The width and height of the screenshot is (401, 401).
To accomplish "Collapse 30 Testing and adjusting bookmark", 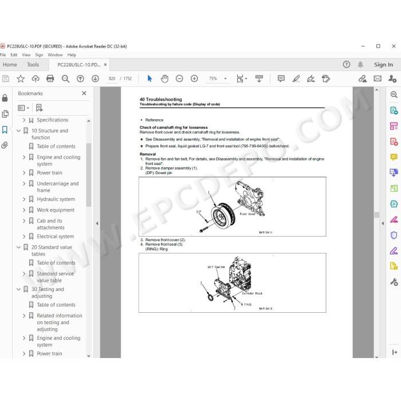I will click(x=19, y=289).
